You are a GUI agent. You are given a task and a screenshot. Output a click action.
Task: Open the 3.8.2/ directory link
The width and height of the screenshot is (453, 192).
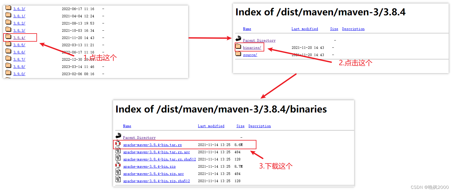[x=19, y=23]
